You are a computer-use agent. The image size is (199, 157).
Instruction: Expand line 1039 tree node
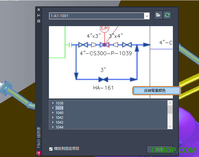pyautogui.click(x=53, y=108)
